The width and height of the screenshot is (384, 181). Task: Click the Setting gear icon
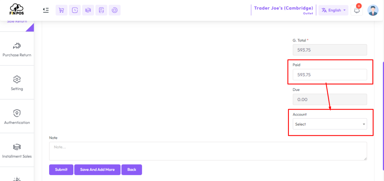coord(17,79)
